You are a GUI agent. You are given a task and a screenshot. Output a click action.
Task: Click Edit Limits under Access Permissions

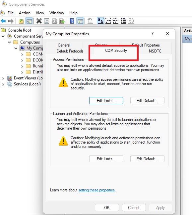point(106,101)
